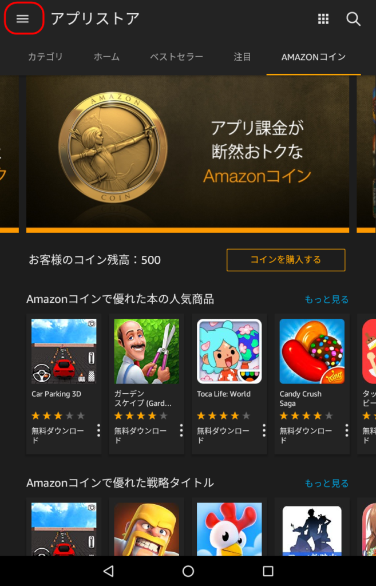The height and width of the screenshot is (586, 376).
Task: Click もっと見る next to 戦略タイトル
Action: (x=326, y=483)
